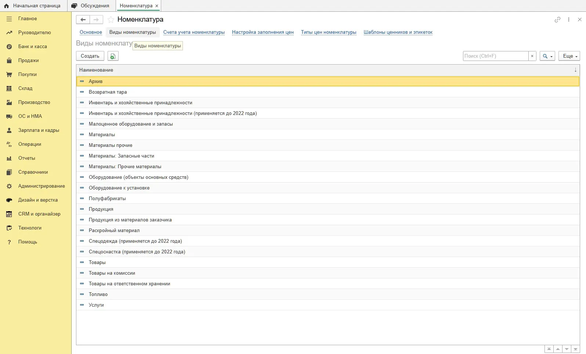The width and height of the screenshot is (586, 354).
Task: Open the Дизайн и верстка palette icon
Action: pyautogui.click(x=9, y=200)
